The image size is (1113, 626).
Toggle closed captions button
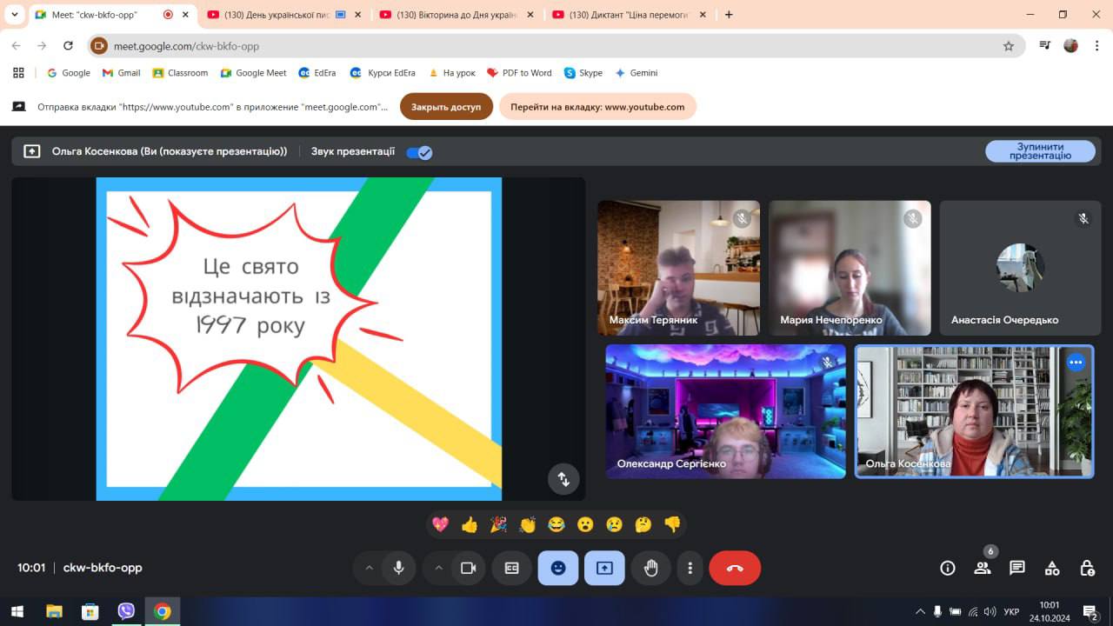click(x=511, y=568)
